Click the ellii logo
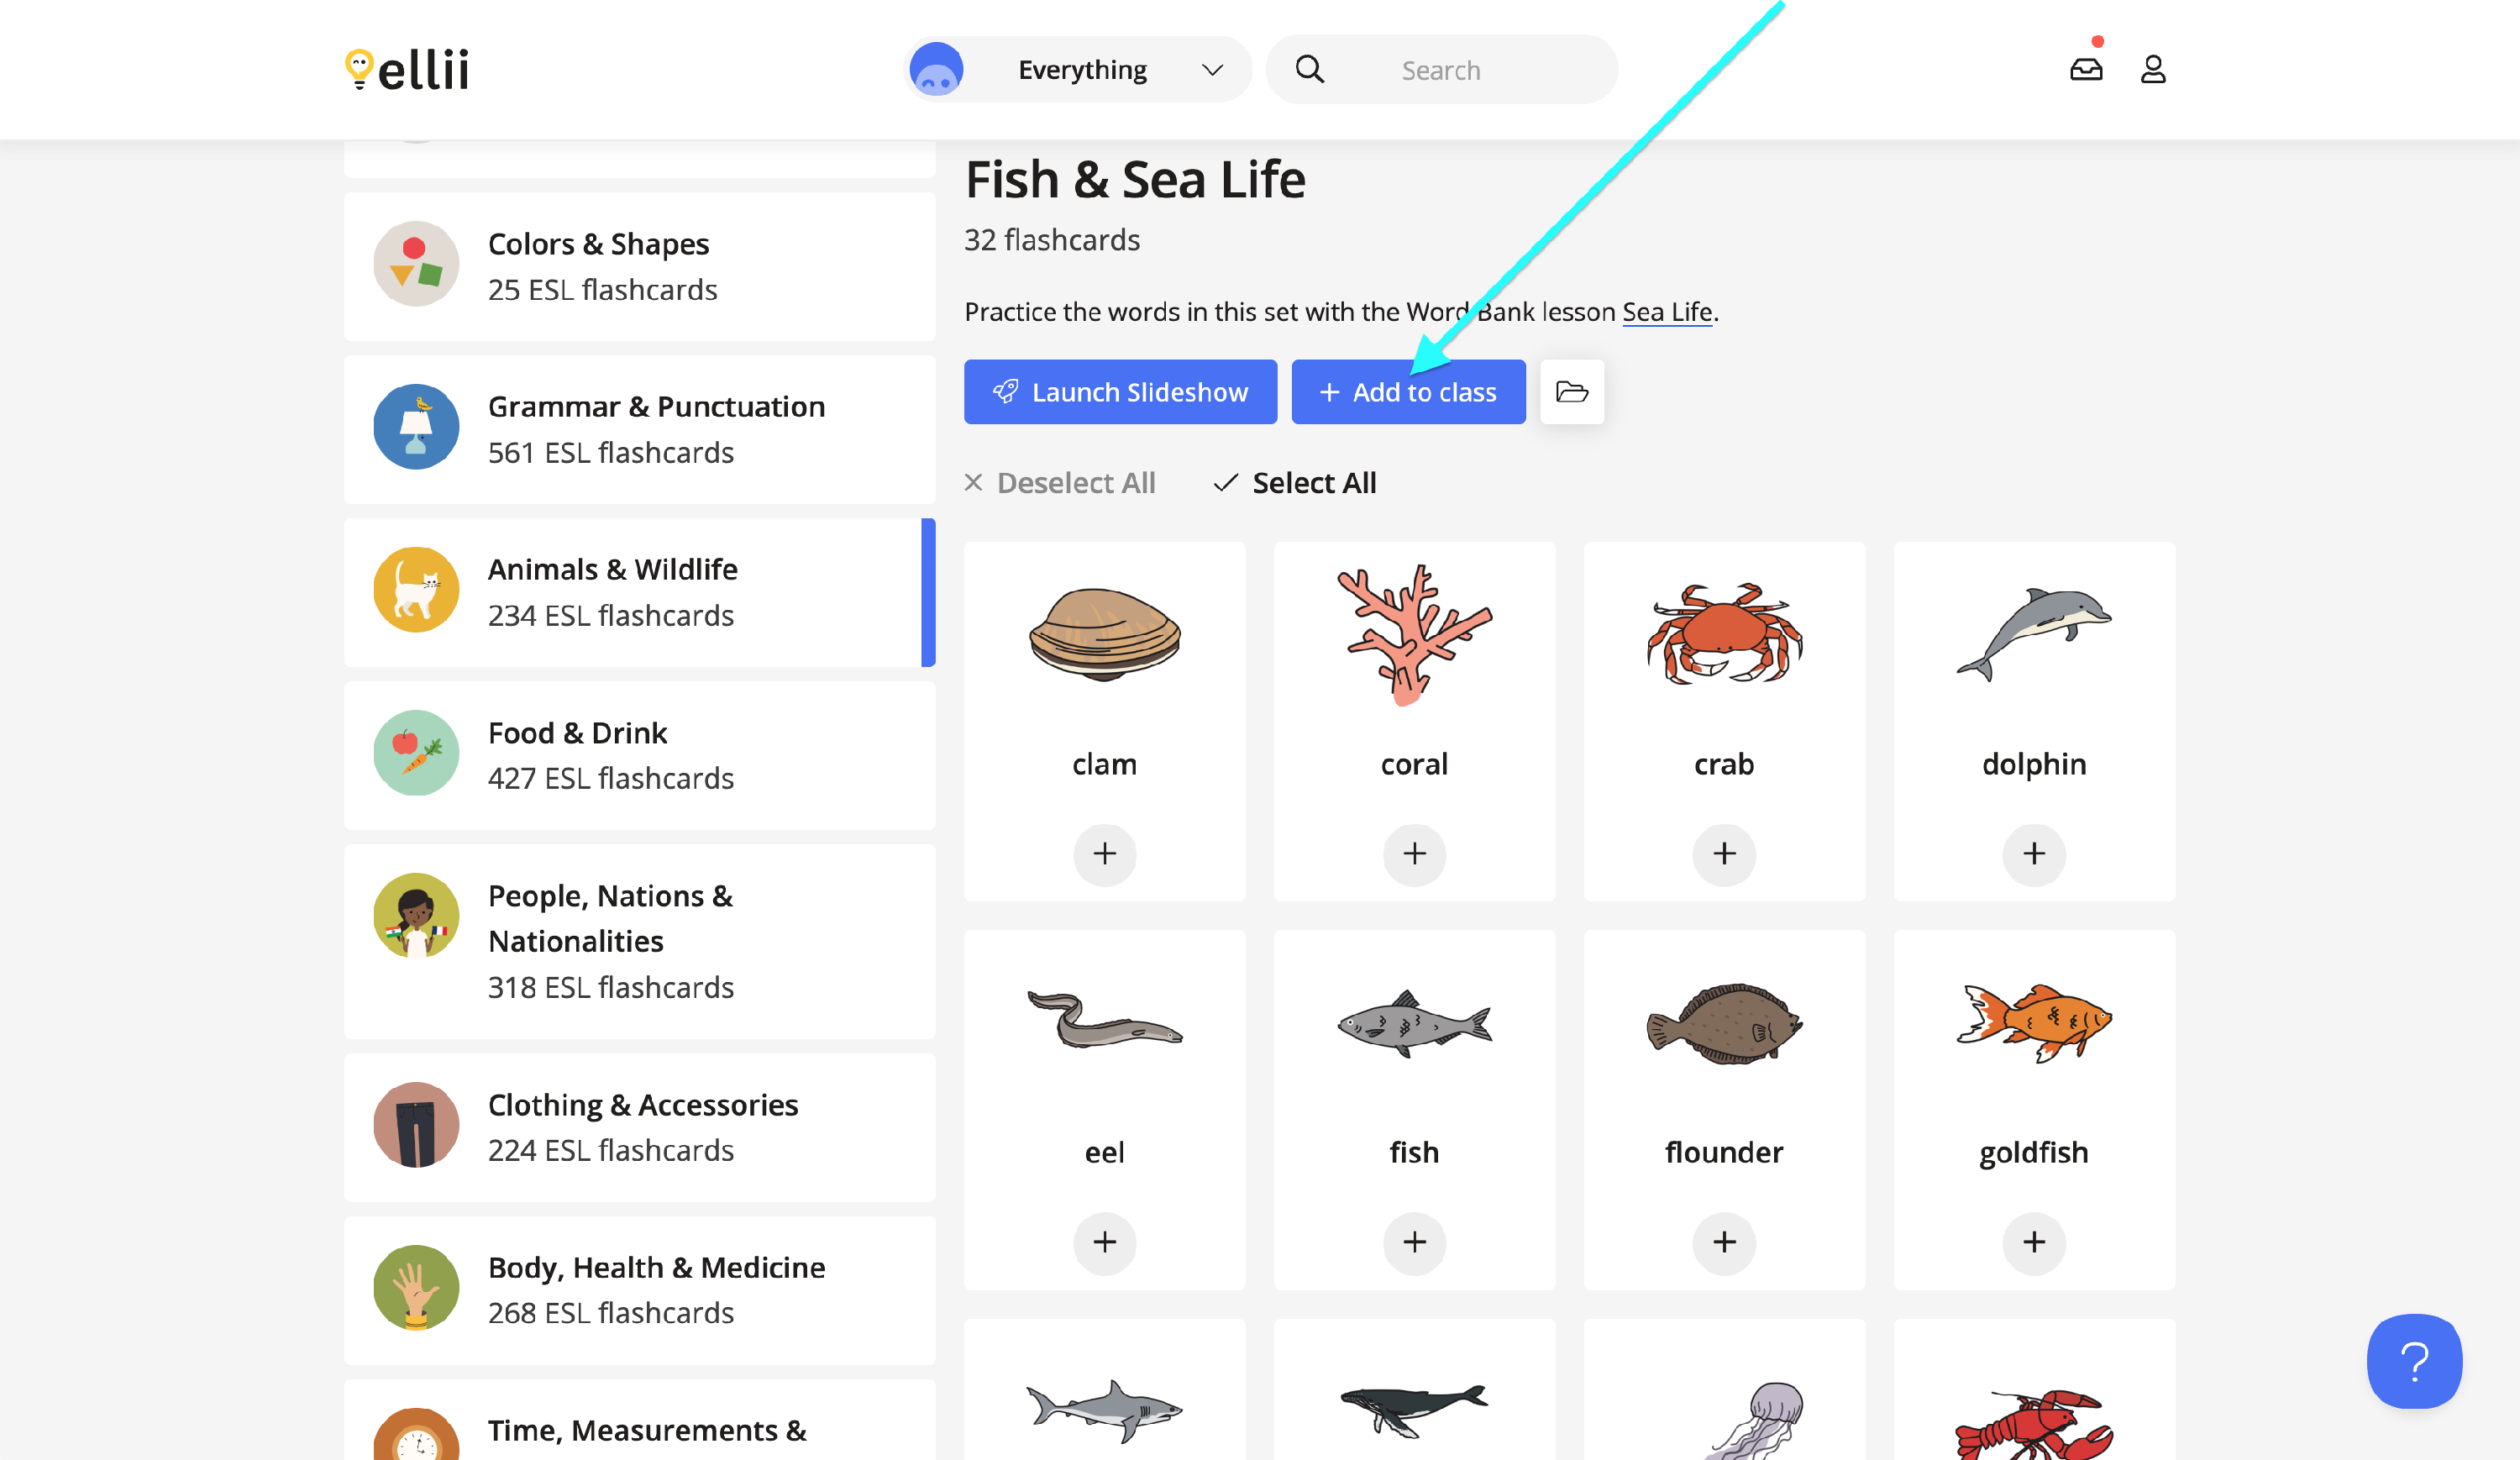 coord(407,69)
